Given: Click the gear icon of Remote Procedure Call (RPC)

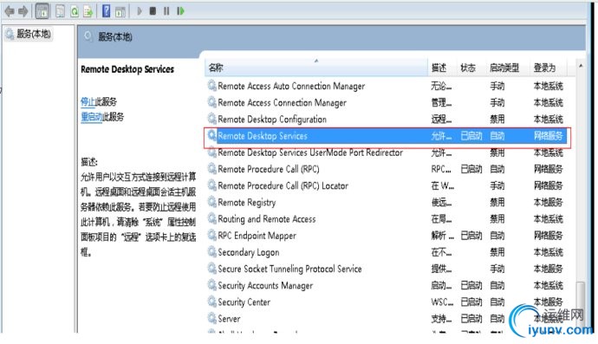Looking at the screenshot, I should pos(211,169).
